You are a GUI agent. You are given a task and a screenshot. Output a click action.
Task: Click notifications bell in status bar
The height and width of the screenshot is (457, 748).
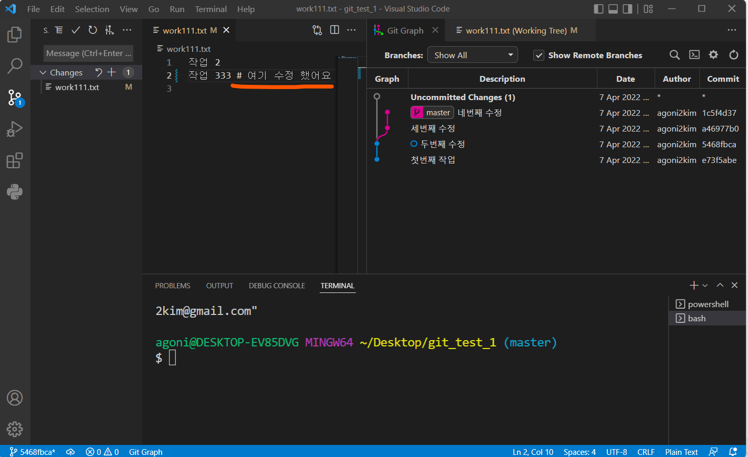click(733, 452)
